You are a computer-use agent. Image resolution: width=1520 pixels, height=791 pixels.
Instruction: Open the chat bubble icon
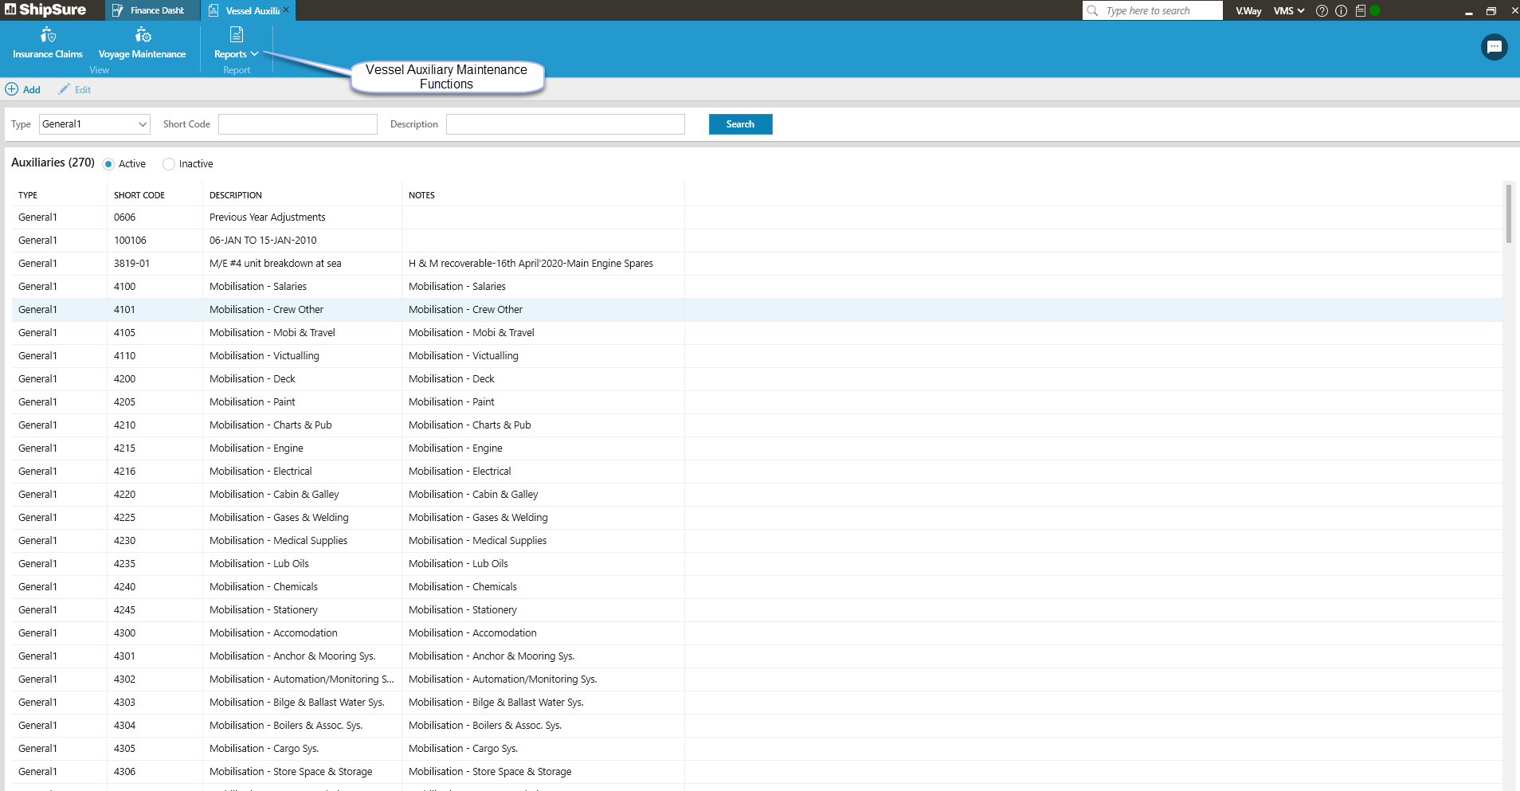tap(1494, 47)
